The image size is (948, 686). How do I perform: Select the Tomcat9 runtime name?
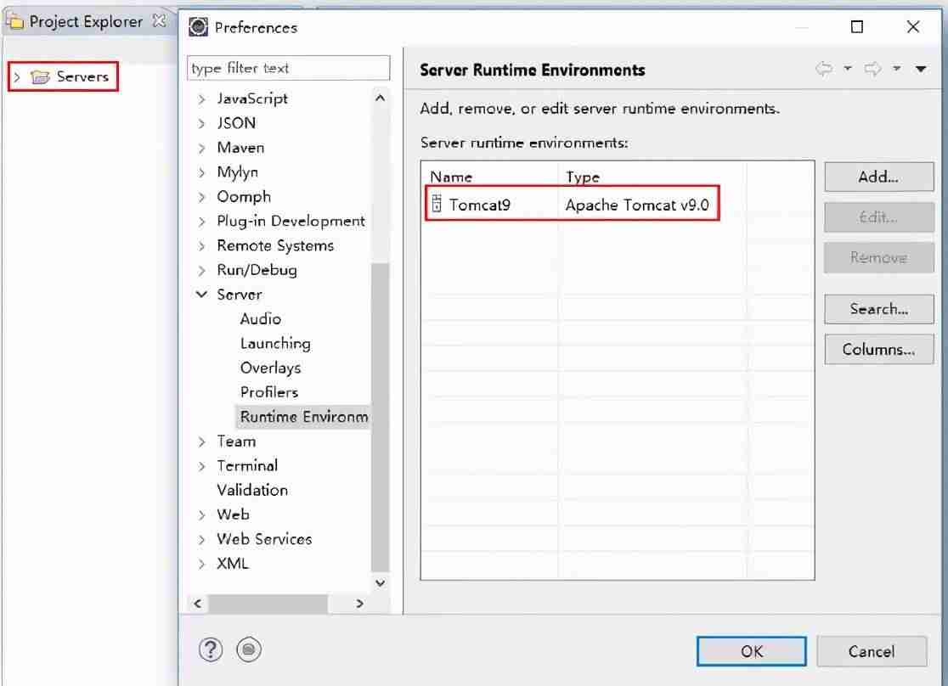point(479,205)
